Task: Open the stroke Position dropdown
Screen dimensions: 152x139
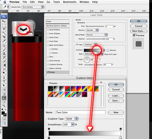Action: [92, 30]
